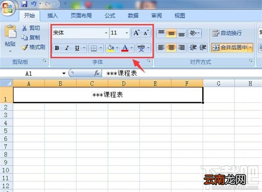
Task: Save the workbook from quick access toolbar
Action: point(24,4)
